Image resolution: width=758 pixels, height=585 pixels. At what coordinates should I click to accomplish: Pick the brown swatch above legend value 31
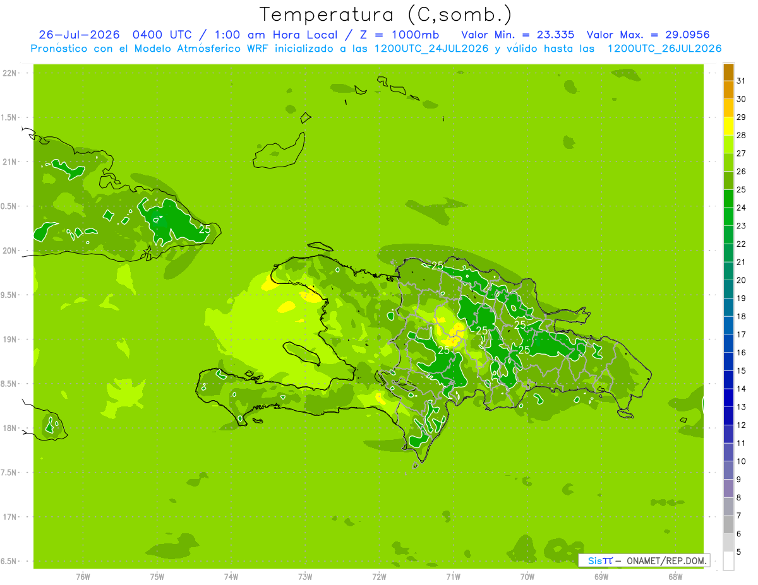[728, 73]
